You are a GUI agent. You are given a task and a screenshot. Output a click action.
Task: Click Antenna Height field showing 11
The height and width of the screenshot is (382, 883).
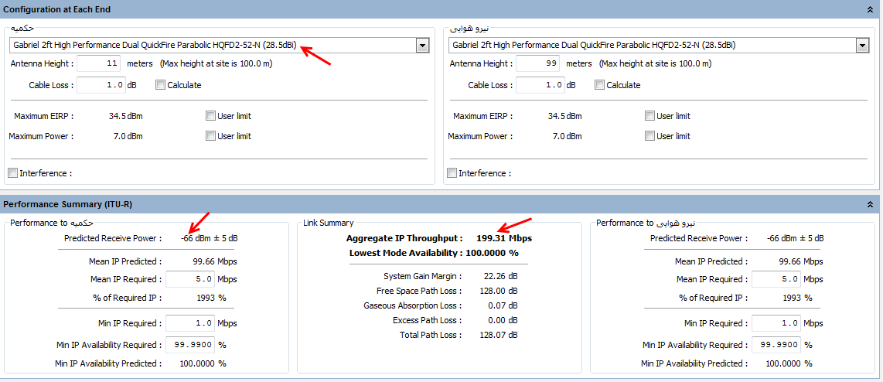pos(98,63)
